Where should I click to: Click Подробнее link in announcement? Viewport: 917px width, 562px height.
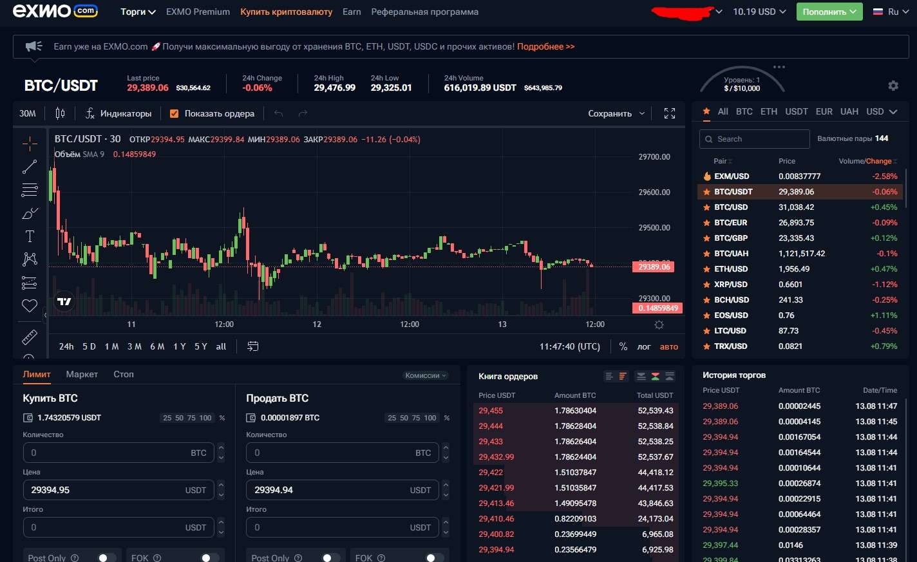pyautogui.click(x=545, y=46)
